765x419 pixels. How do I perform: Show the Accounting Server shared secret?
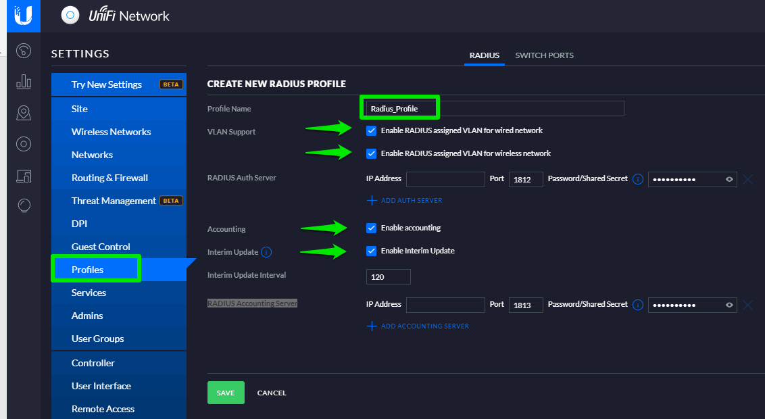[729, 305]
